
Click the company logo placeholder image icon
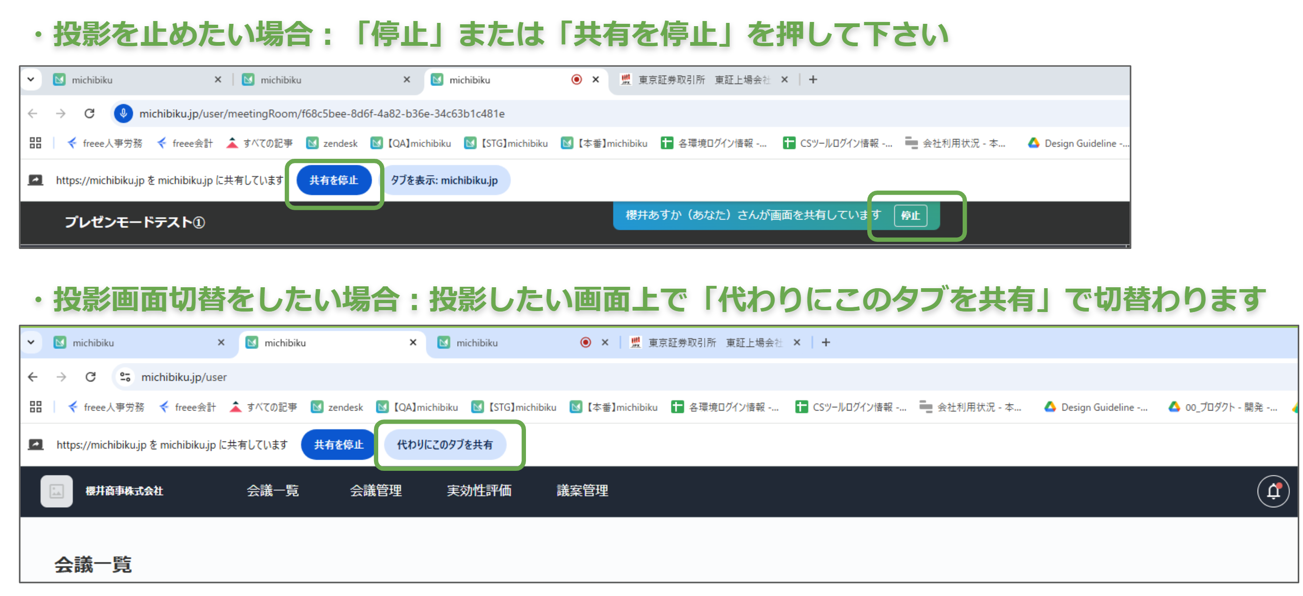tap(56, 490)
